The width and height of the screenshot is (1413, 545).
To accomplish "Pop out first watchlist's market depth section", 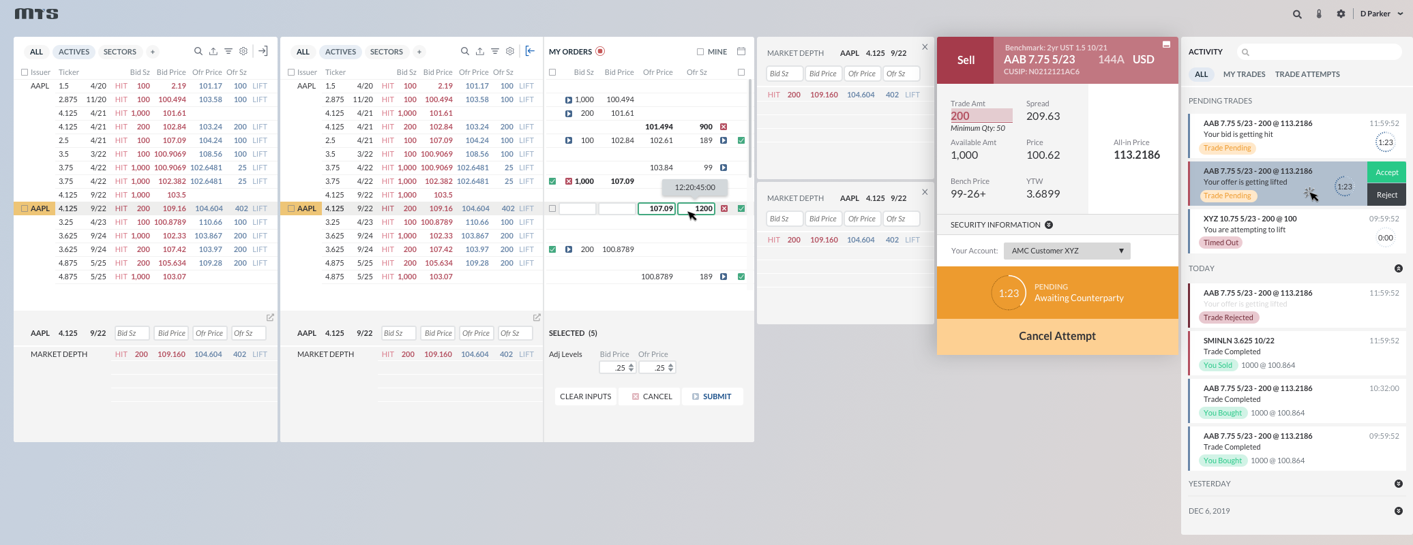I will pos(270,317).
